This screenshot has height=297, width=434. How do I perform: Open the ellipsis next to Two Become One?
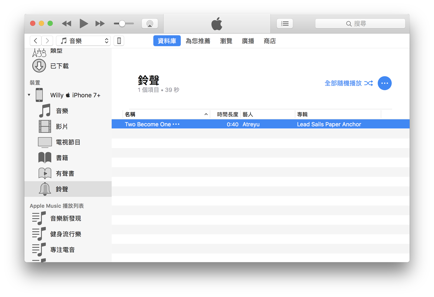click(176, 124)
